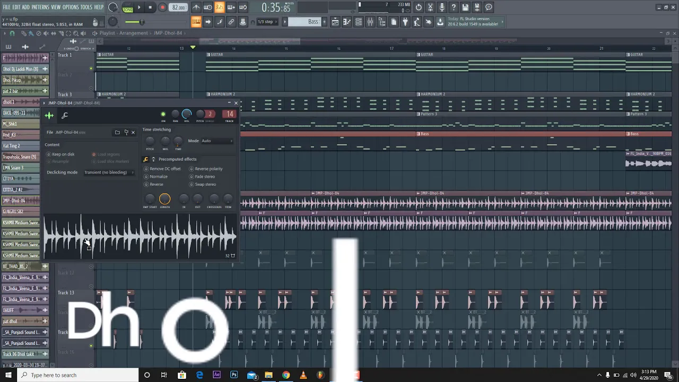Click the mixer TRACK number 14
The width and height of the screenshot is (679, 382).
tap(229, 114)
